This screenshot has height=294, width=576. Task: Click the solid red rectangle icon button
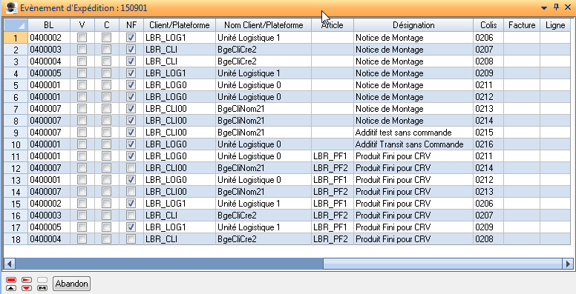(x=11, y=280)
